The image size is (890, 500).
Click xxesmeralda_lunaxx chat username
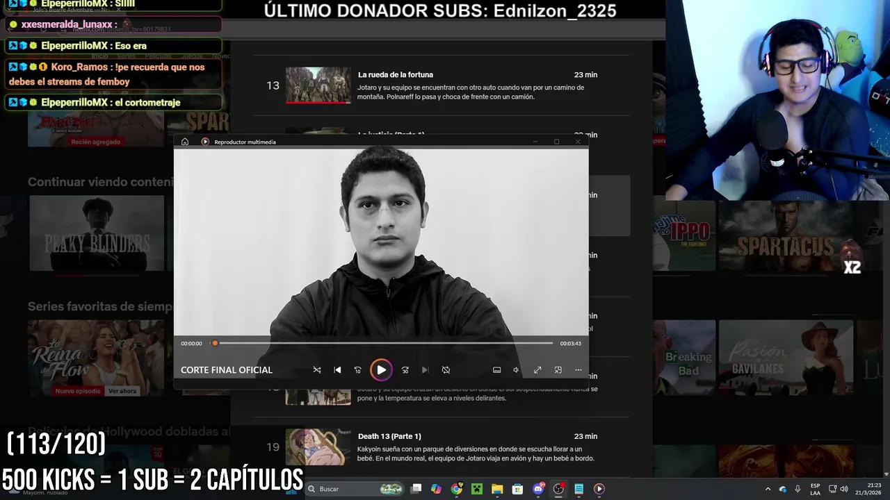tap(67, 24)
